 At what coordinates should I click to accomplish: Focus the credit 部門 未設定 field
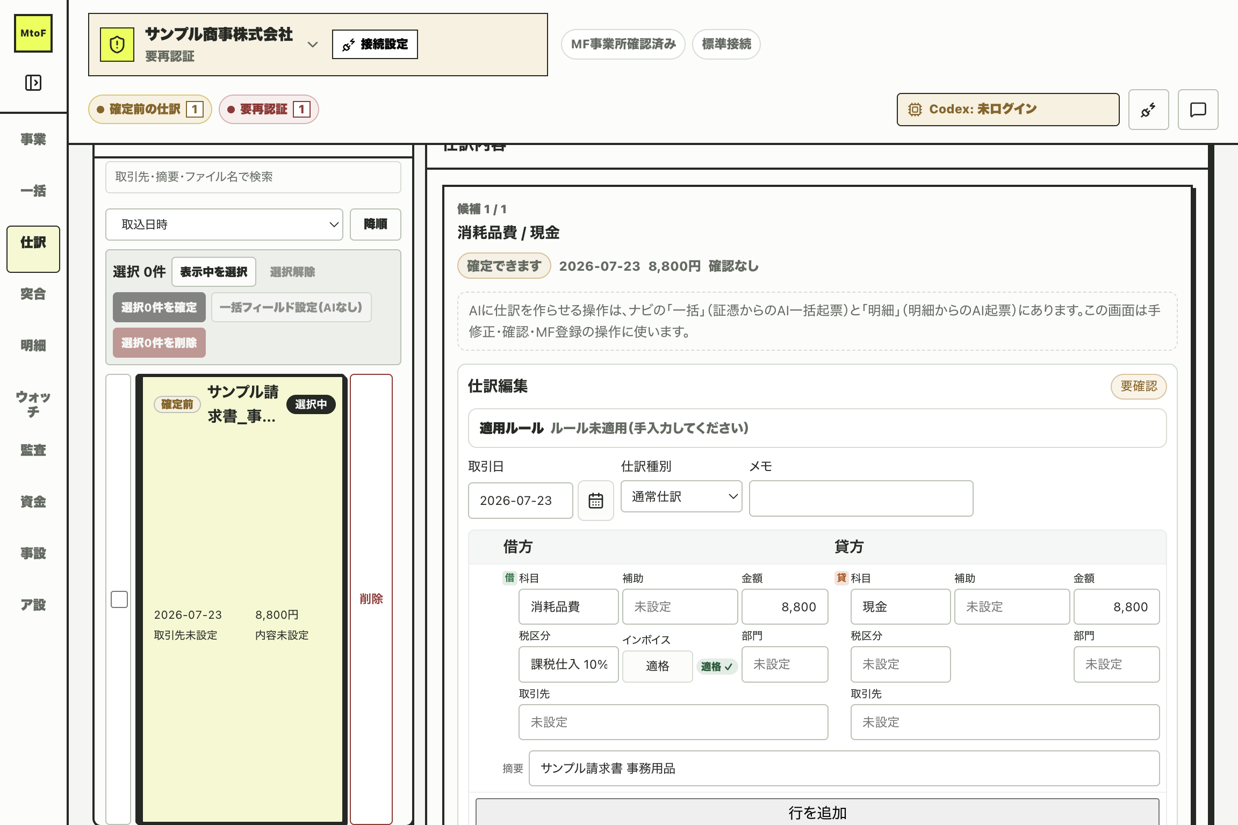pyautogui.click(x=1117, y=664)
